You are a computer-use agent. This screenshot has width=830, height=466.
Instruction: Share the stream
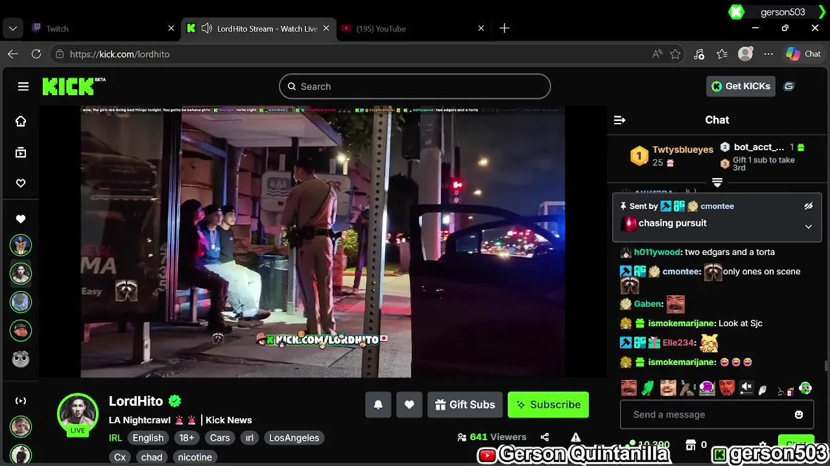point(545,437)
